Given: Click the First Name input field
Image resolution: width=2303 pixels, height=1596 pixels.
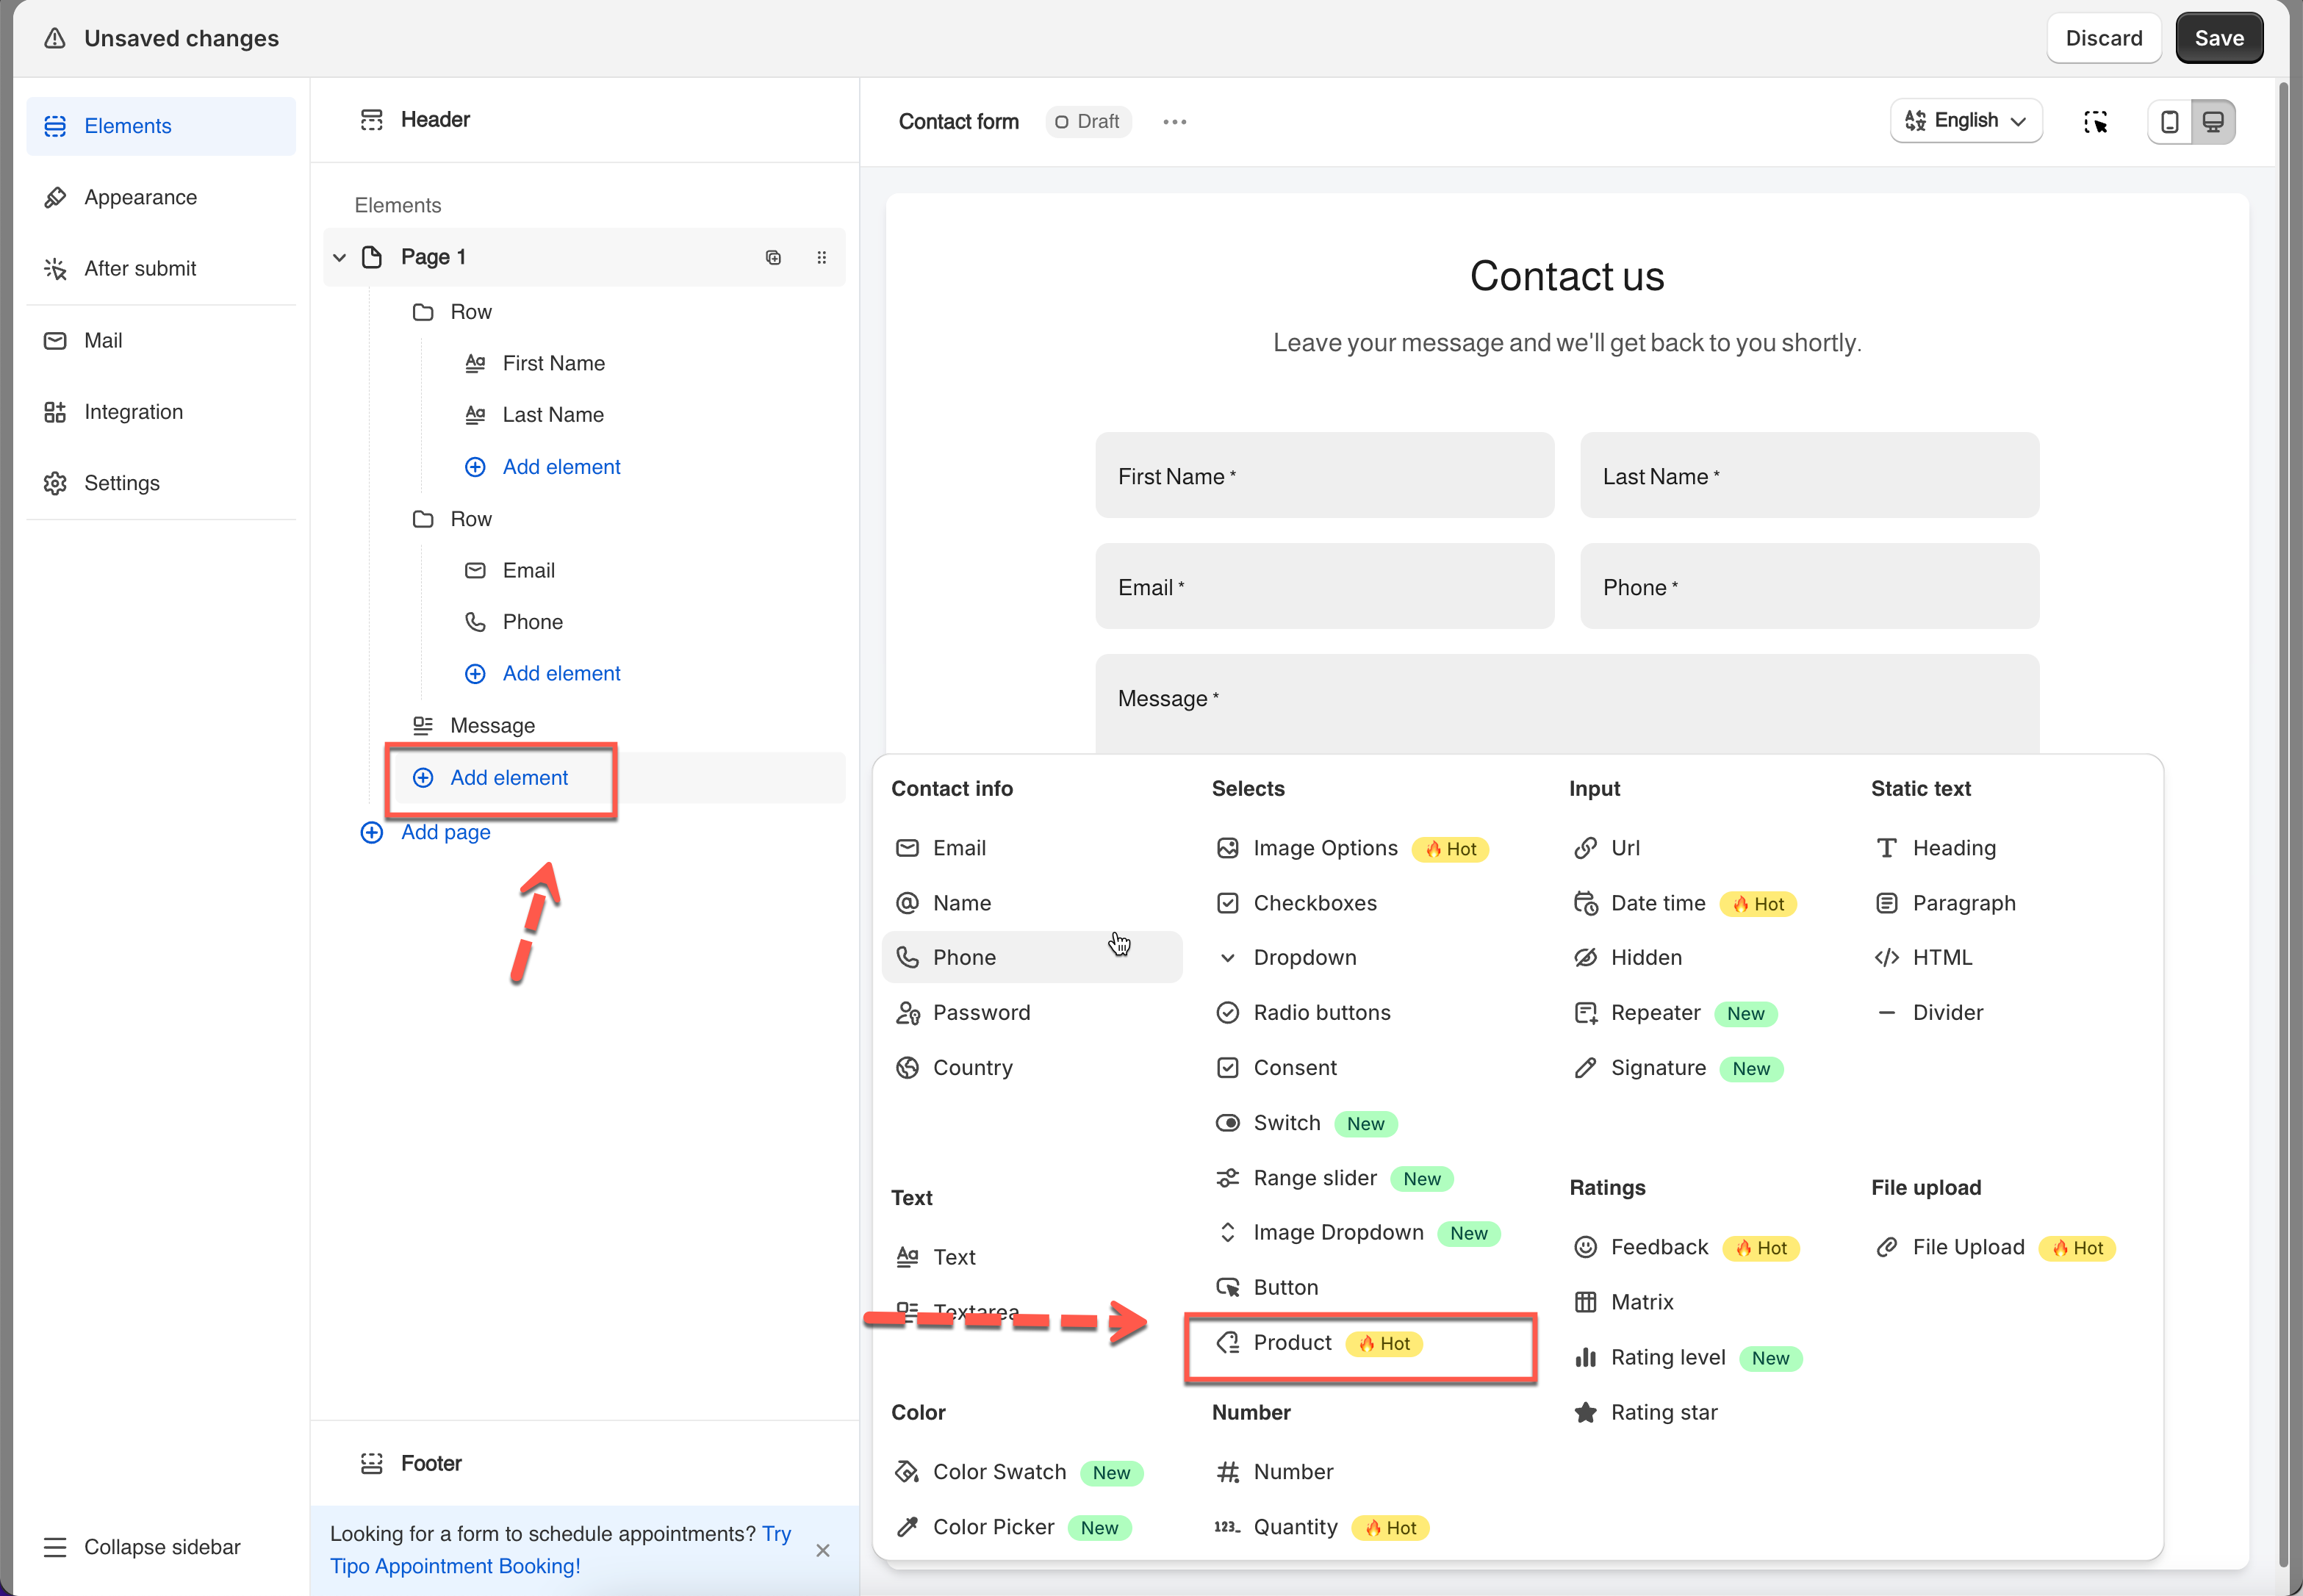Looking at the screenshot, I should point(1324,476).
